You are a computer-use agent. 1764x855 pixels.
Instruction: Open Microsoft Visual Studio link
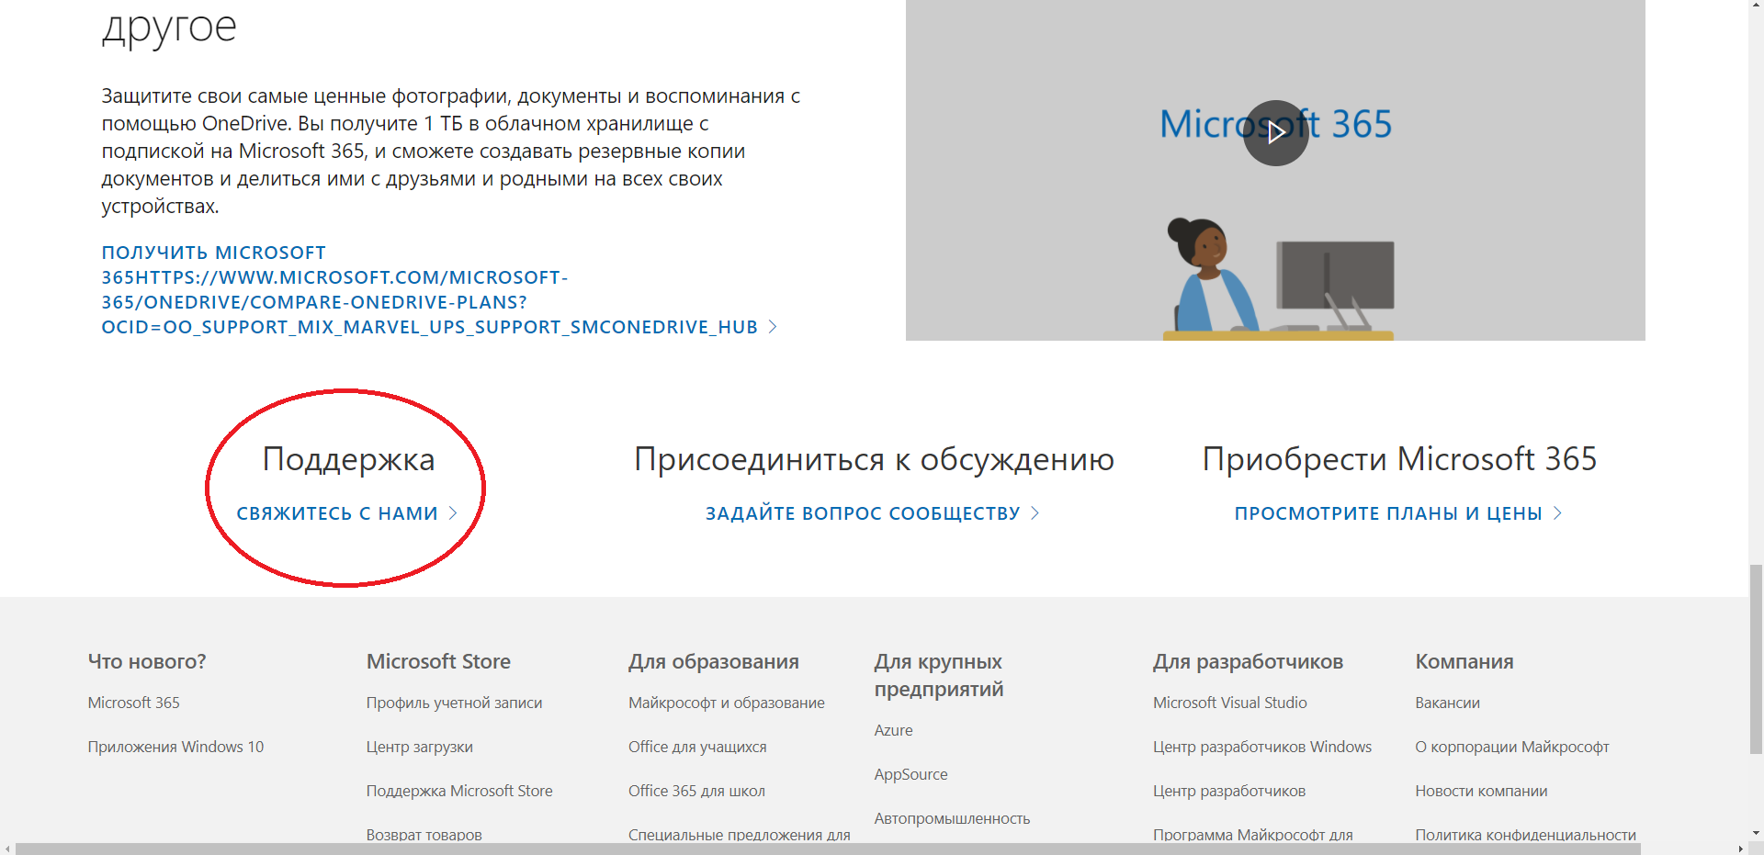1230,703
